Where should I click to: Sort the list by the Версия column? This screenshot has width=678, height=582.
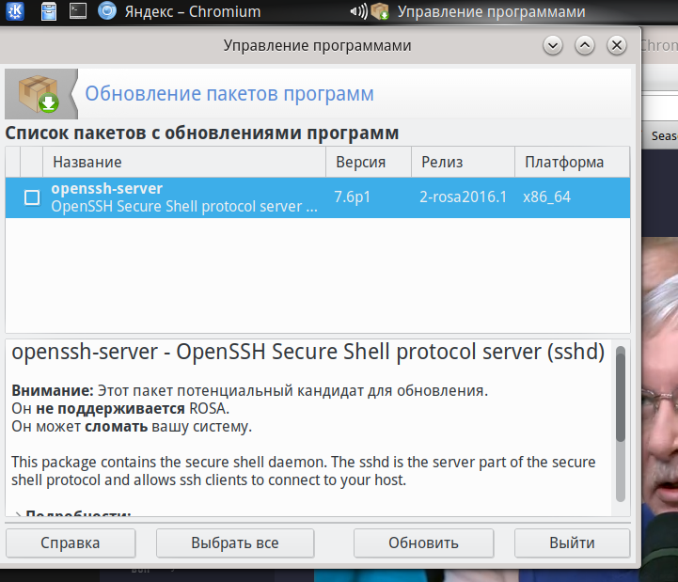pos(368,162)
